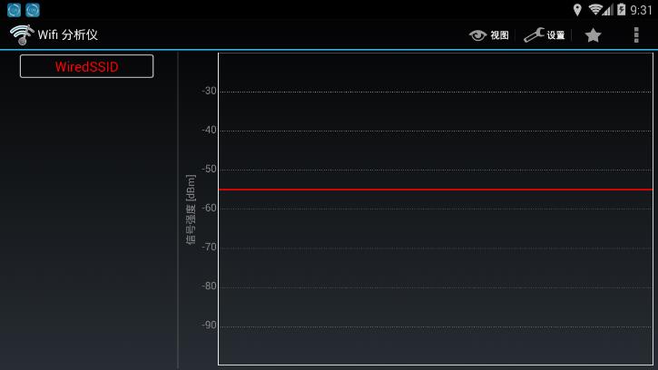Open the 视图 view menu with eye icon

pos(489,35)
